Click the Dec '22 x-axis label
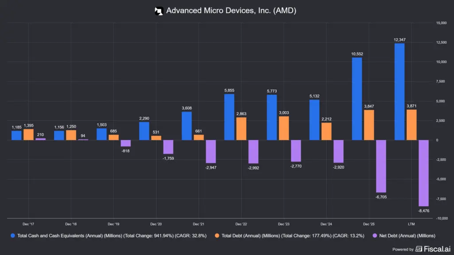The width and height of the screenshot is (454, 255). click(241, 224)
